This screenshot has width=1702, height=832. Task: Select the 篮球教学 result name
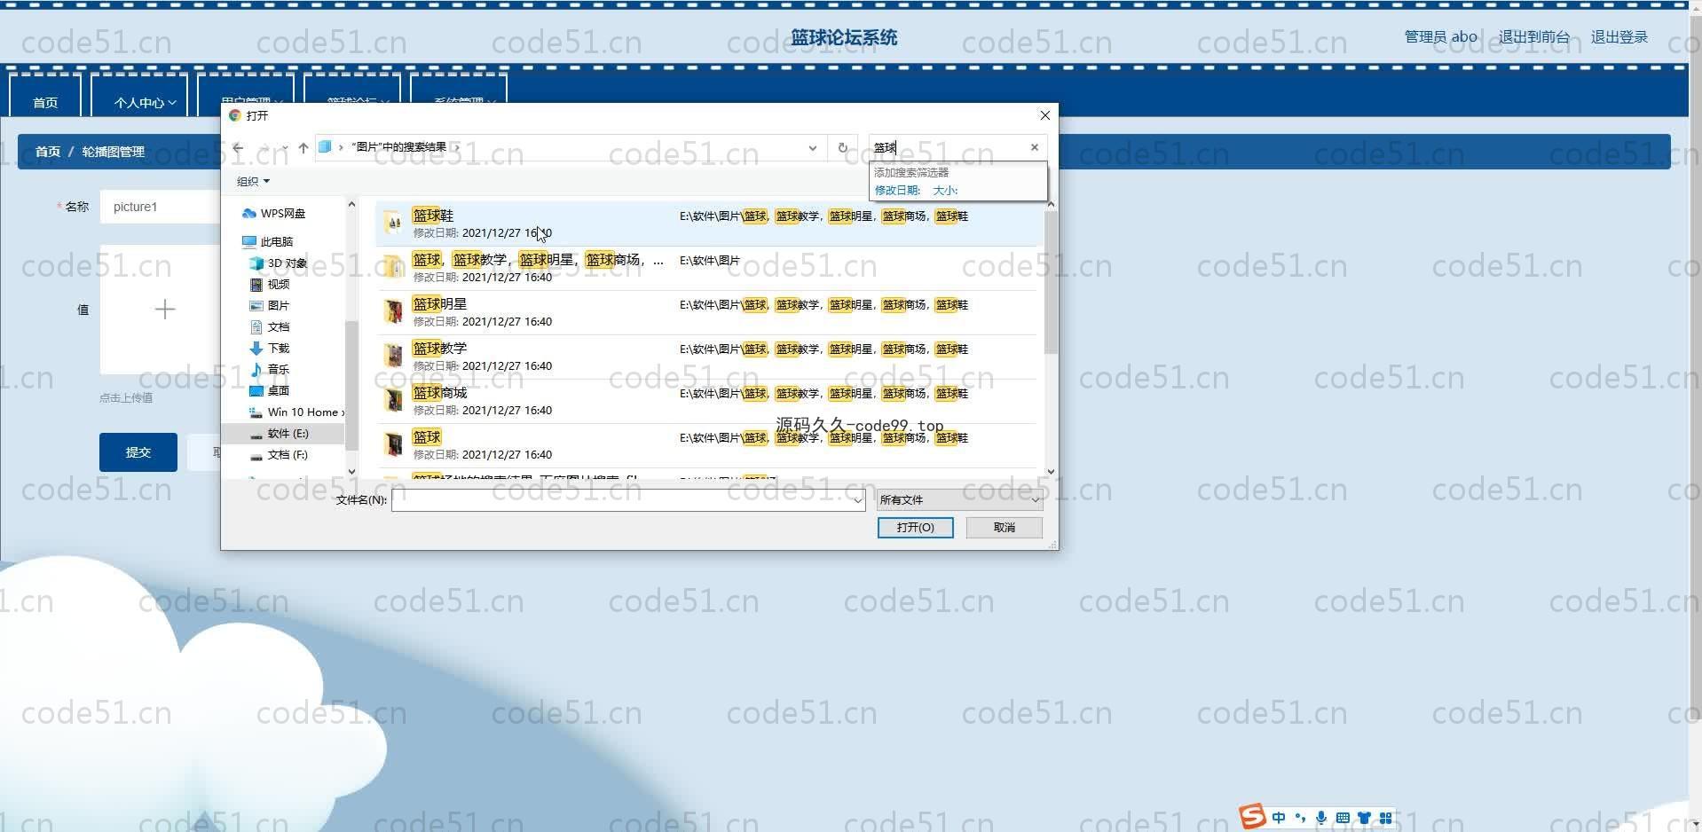pos(439,349)
